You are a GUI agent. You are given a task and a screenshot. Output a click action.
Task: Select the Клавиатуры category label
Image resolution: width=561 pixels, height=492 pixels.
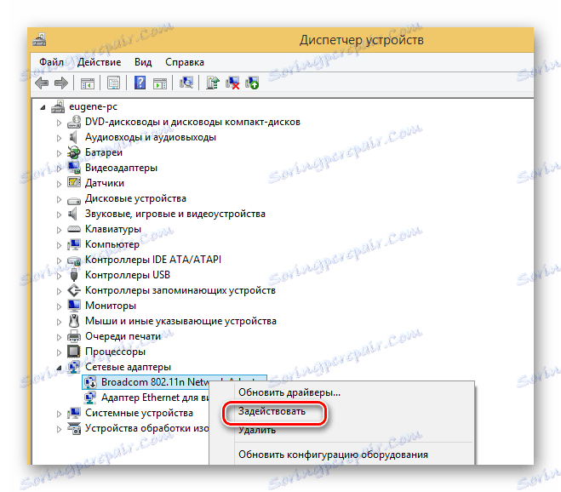tap(113, 229)
